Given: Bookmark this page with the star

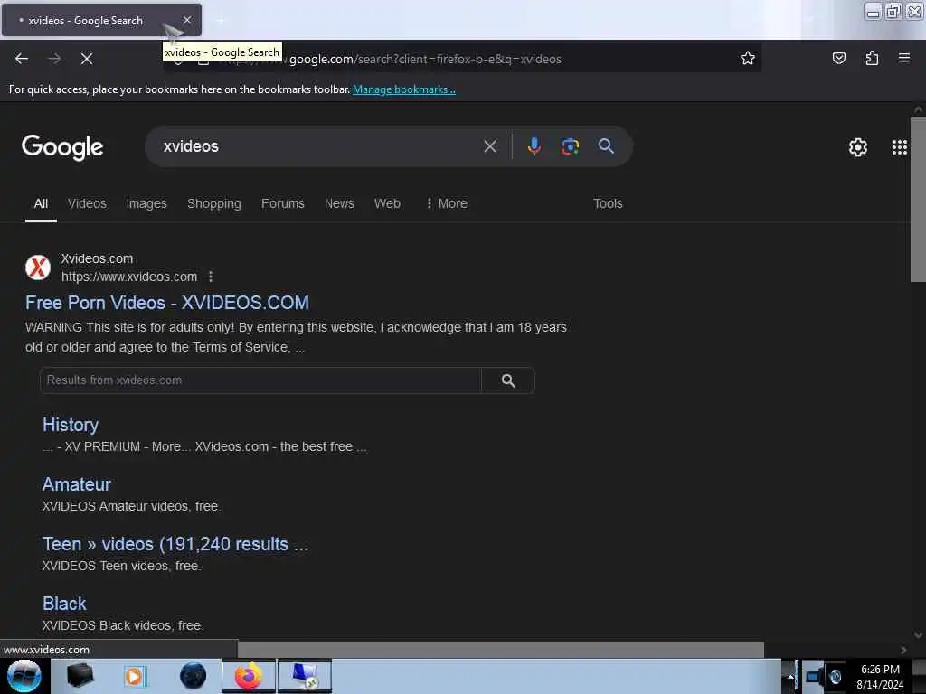Looking at the screenshot, I should pyautogui.click(x=748, y=58).
